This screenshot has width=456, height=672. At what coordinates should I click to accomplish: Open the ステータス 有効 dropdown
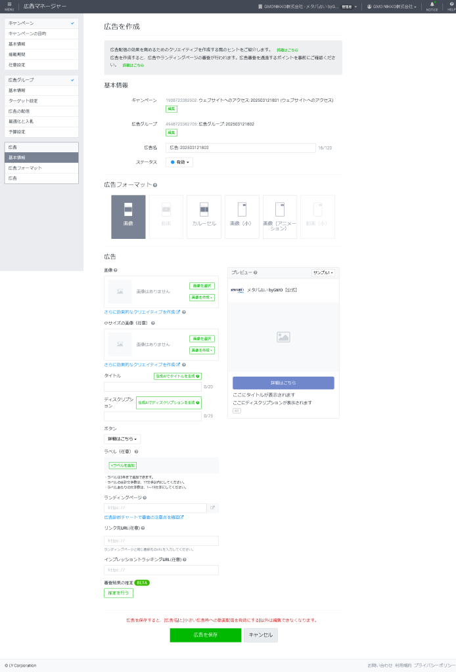[179, 162]
